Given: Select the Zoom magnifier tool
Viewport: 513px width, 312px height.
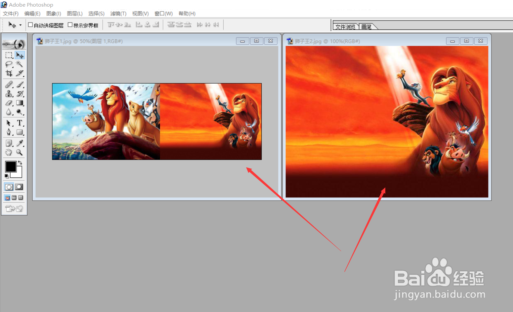Looking at the screenshot, I should (x=20, y=152).
